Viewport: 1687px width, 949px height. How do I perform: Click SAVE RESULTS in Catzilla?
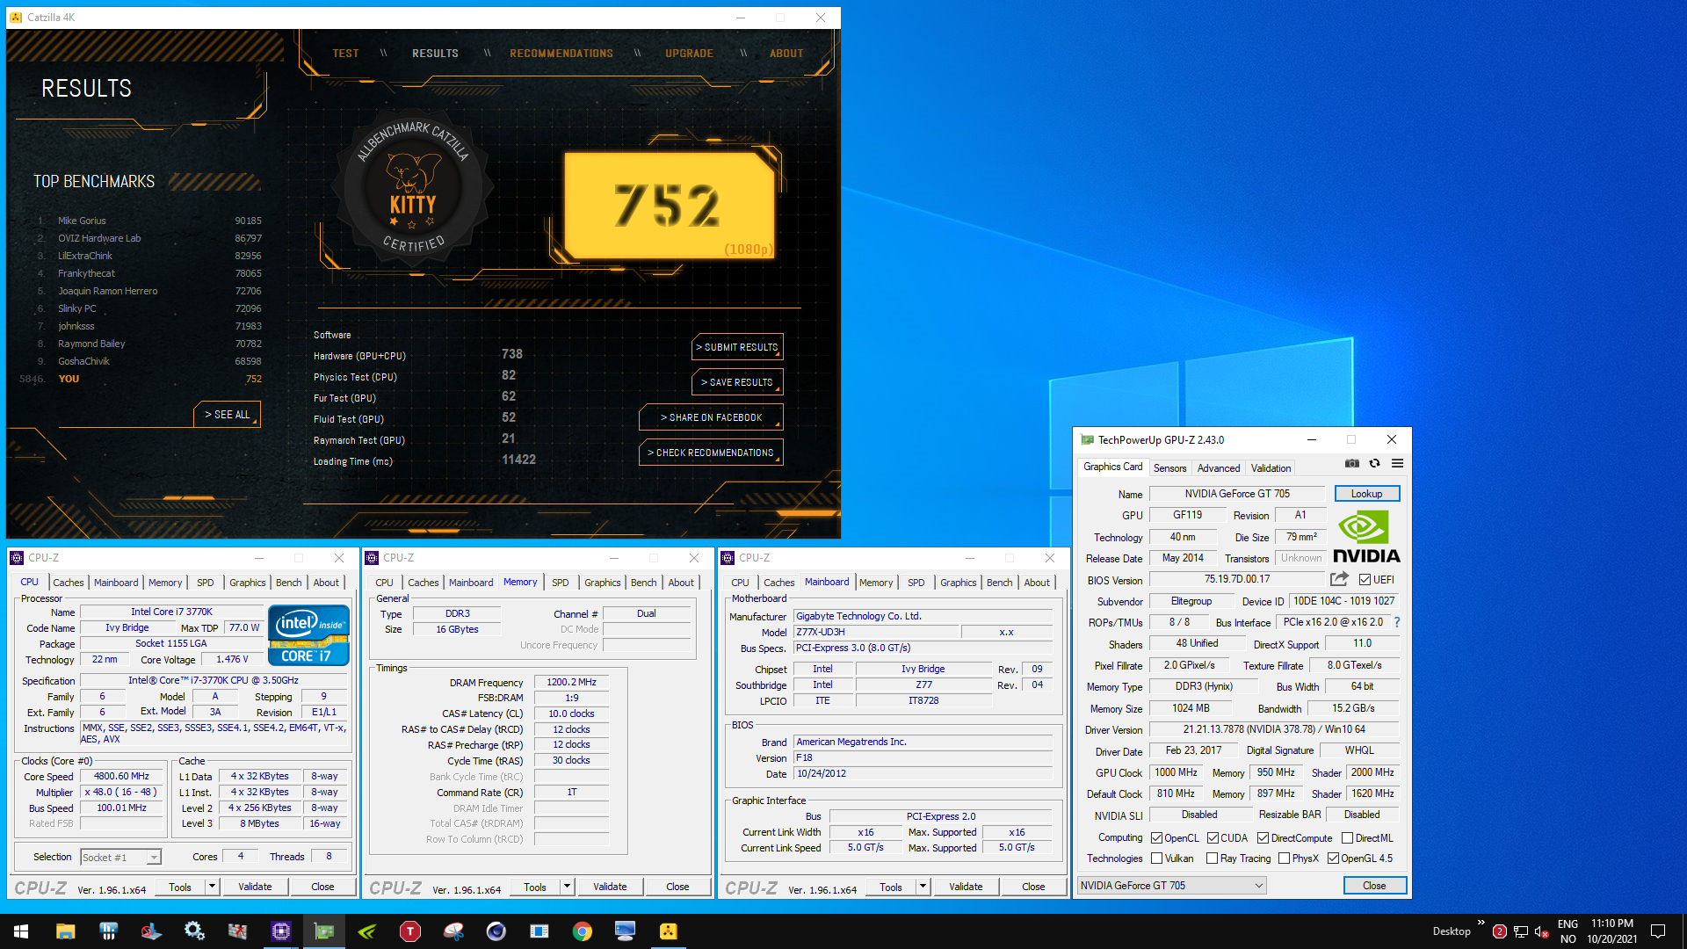737,382
